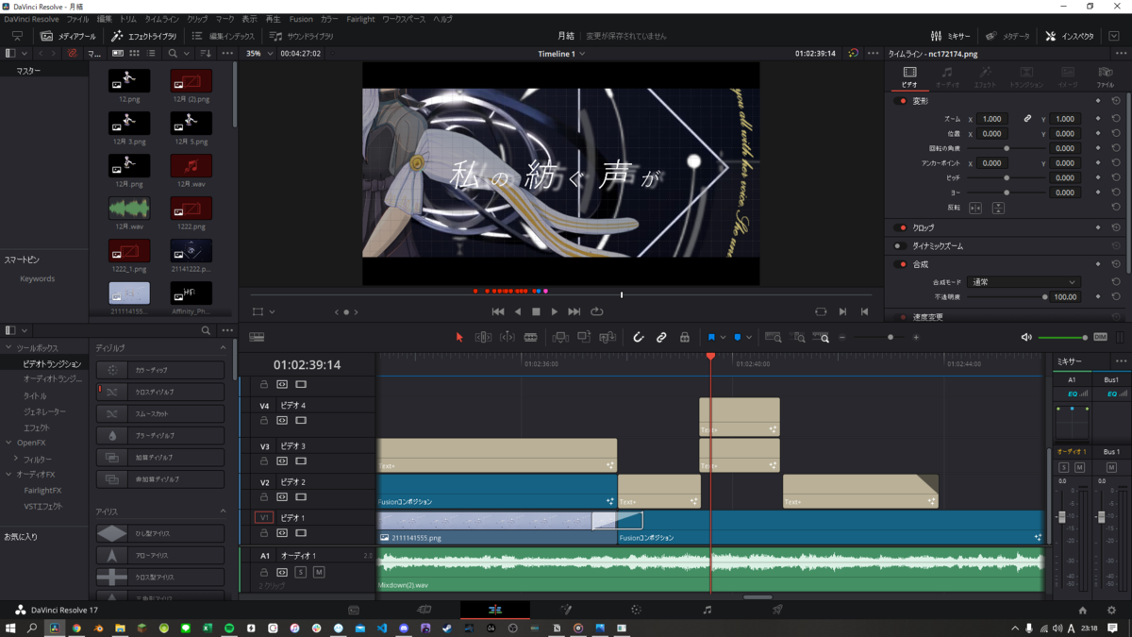Screen dimensions: 1132x637
Task: Open the タイムライン menu
Action: pyautogui.click(x=161, y=19)
